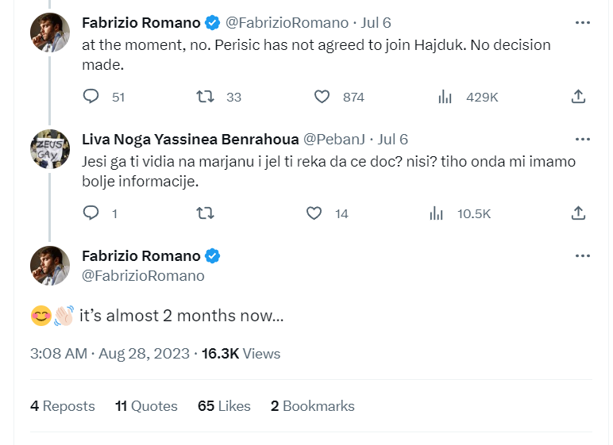Reply to Fabrizio Romano's Perisic tweet
The image size is (613, 445).
pos(91,97)
